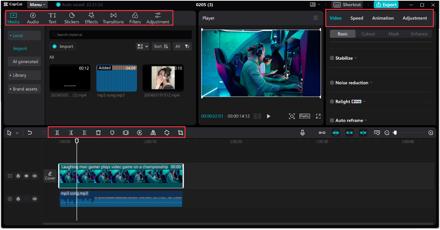
Task: Open the Transitions panel
Action: 113,18
